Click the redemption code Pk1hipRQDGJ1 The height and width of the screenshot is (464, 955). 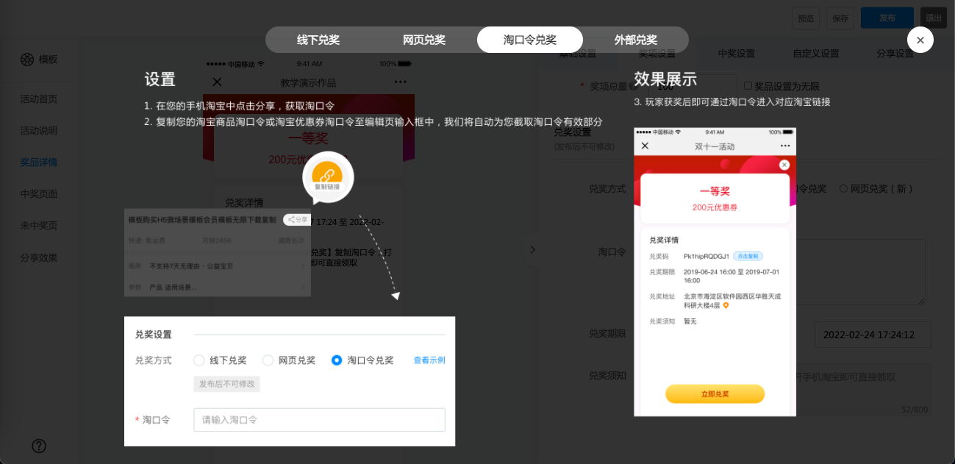pos(707,256)
